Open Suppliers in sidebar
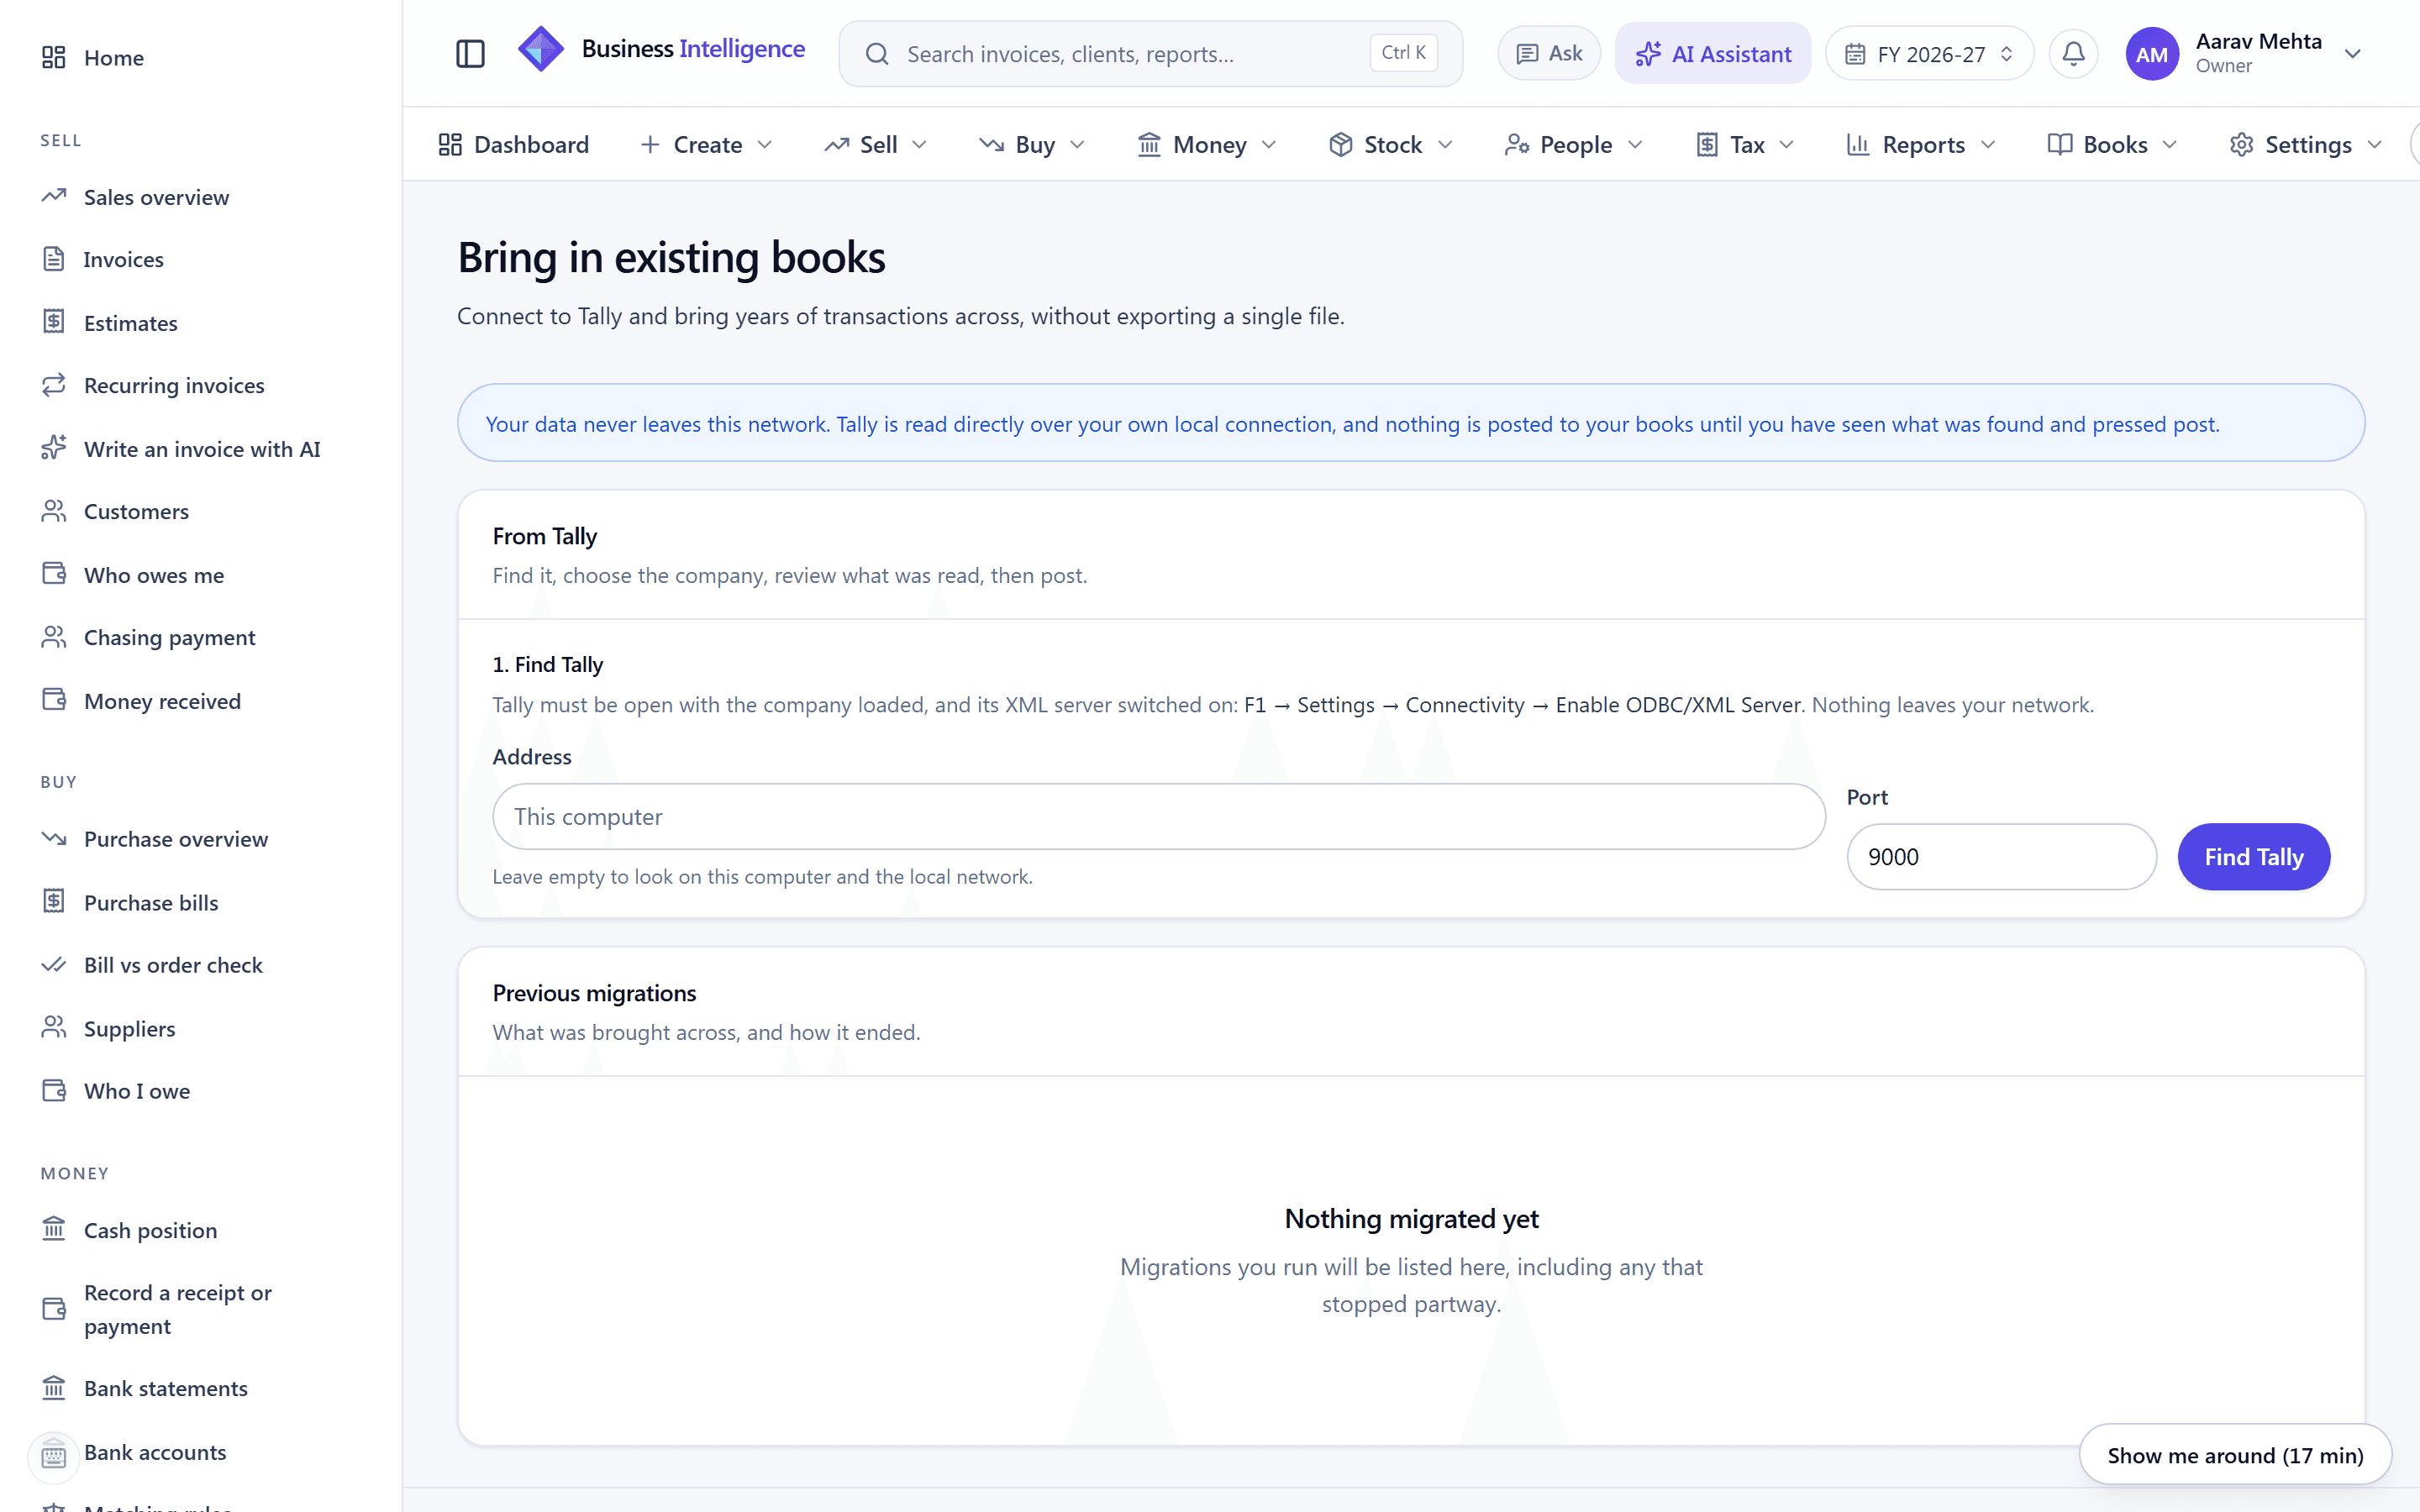 pyautogui.click(x=200, y=1029)
